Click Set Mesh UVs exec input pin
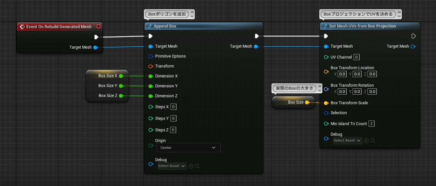The image size is (436, 186). (326, 36)
